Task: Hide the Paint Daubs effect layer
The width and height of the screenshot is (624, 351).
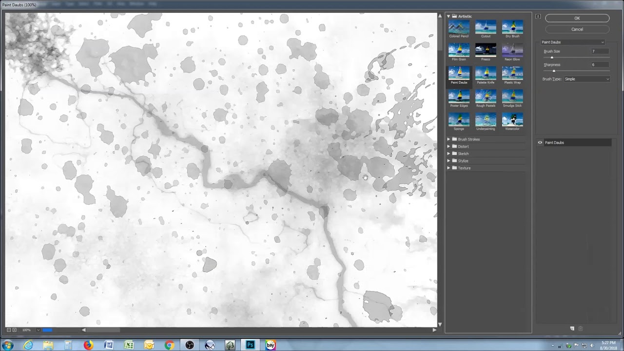Action: 540,143
